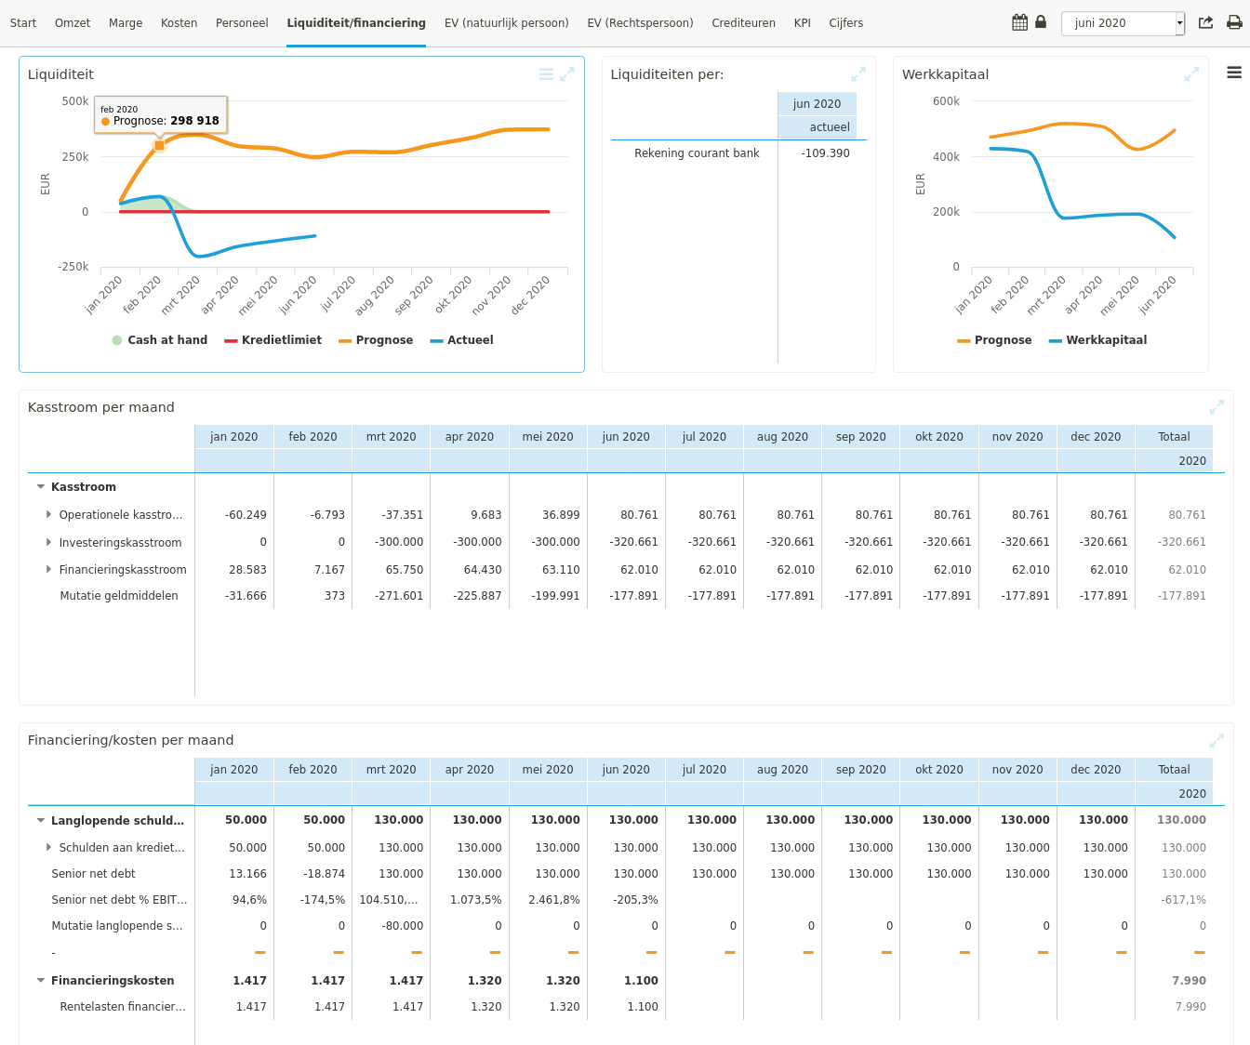
Task: Switch to the Personeel tab
Action: pos(242,23)
